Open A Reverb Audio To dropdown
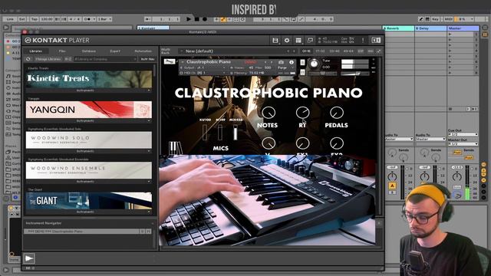491x276 pixels. pos(399,139)
